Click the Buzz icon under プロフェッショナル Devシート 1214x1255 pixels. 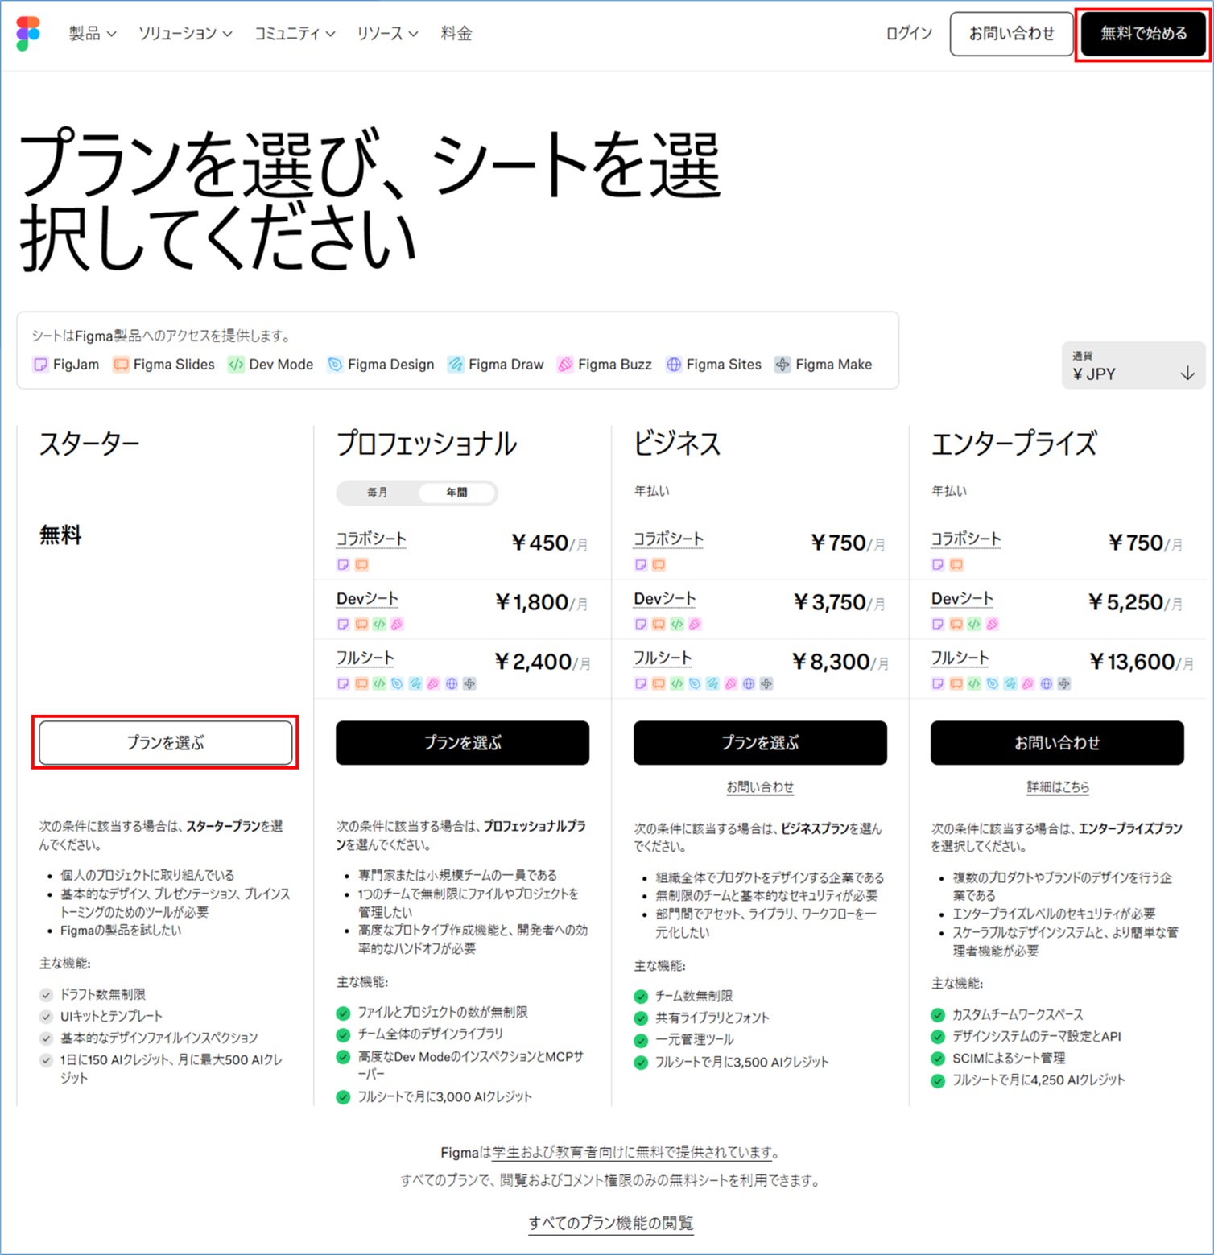click(x=397, y=625)
